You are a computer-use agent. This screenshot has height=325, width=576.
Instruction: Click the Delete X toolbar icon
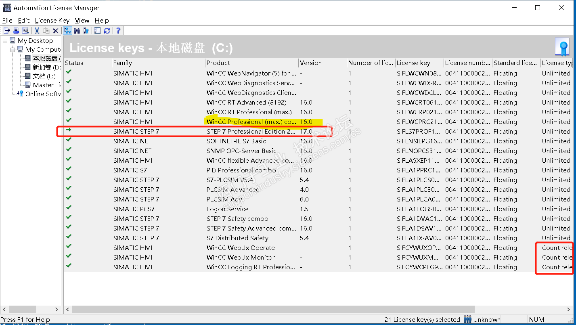pyautogui.click(x=56, y=31)
